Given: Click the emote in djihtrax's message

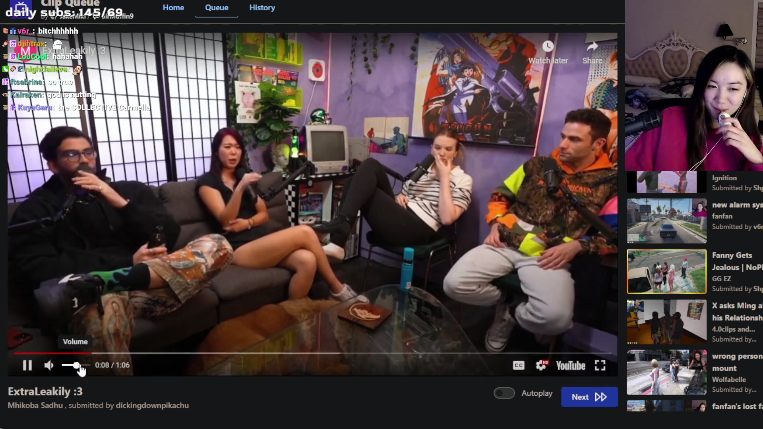Looking at the screenshot, I should click(x=58, y=44).
